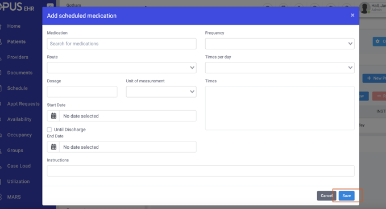Click the Dosage input field

(x=82, y=91)
